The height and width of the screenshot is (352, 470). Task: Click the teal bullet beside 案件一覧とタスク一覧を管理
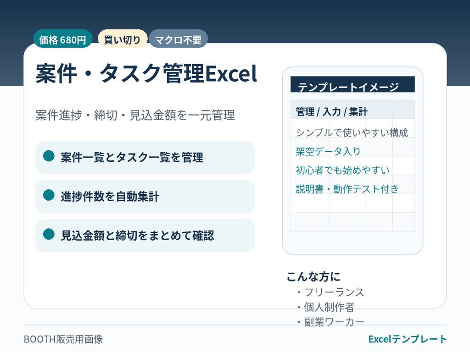click(x=49, y=156)
